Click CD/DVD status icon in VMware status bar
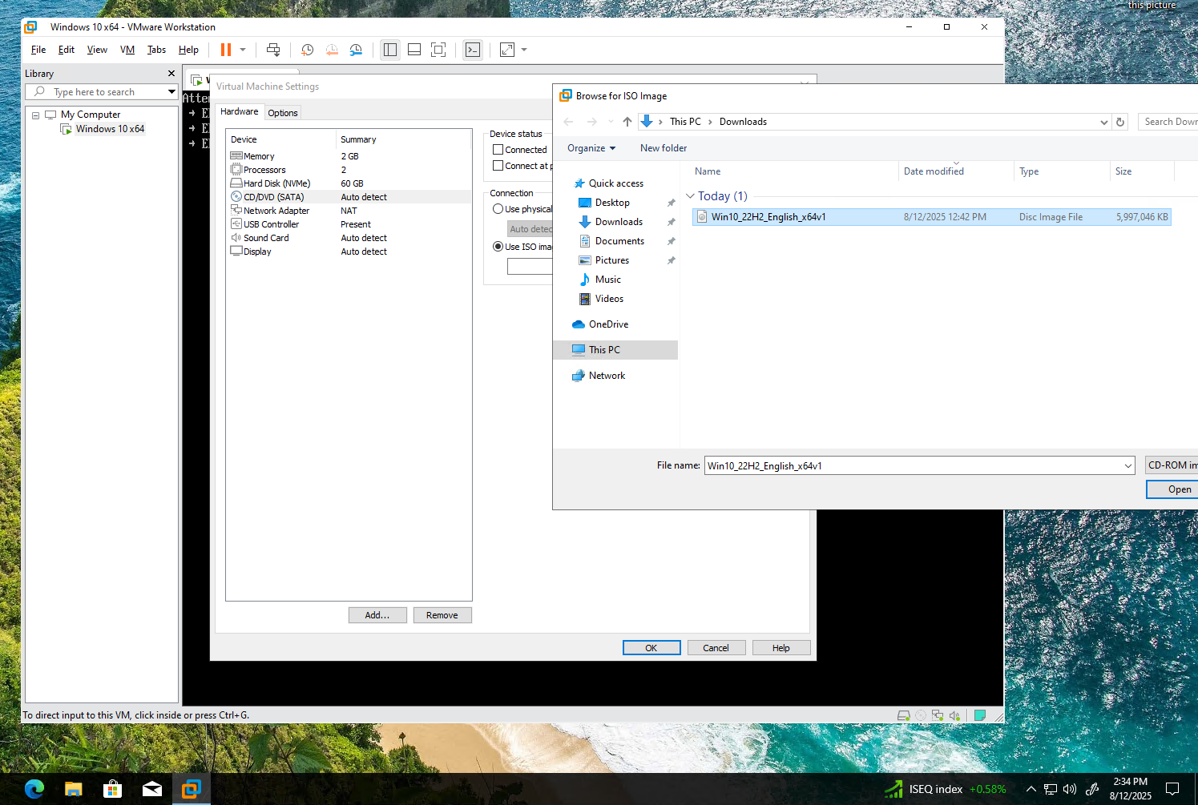Viewport: 1198px width, 805px height. pos(921,715)
